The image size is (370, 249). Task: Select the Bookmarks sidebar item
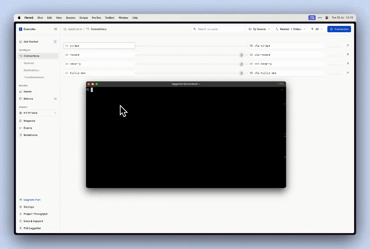pyautogui.click(x=30, y=135)
